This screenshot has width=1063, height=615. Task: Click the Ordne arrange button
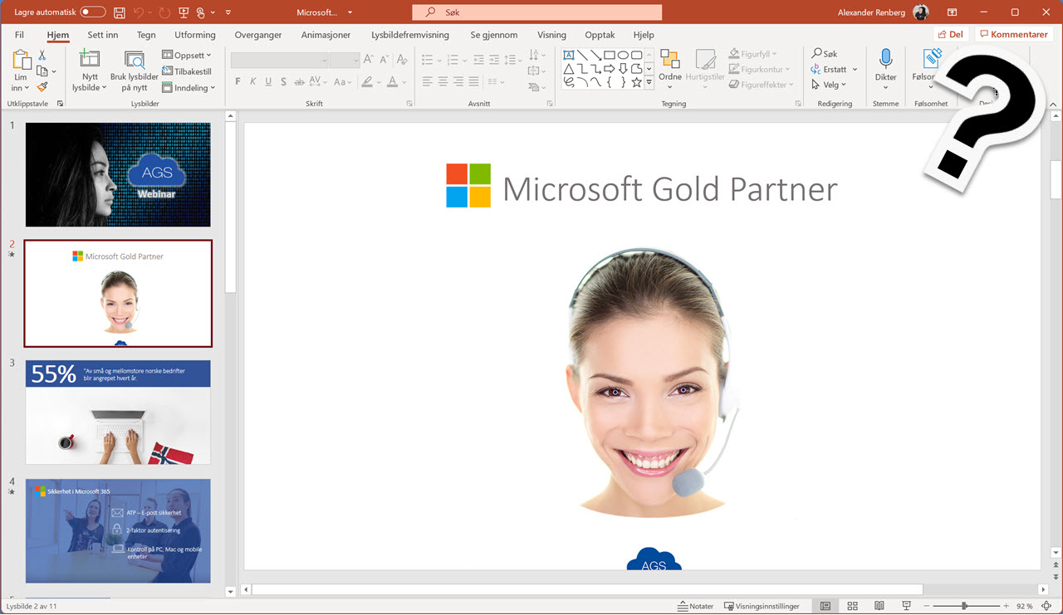tap(670, 69)
